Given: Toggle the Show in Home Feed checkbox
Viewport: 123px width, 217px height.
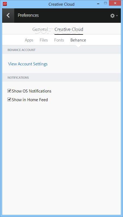Looking at the screenshot, I should 9,100.
